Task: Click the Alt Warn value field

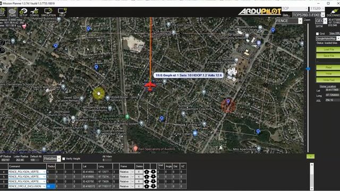Action: 107,160
